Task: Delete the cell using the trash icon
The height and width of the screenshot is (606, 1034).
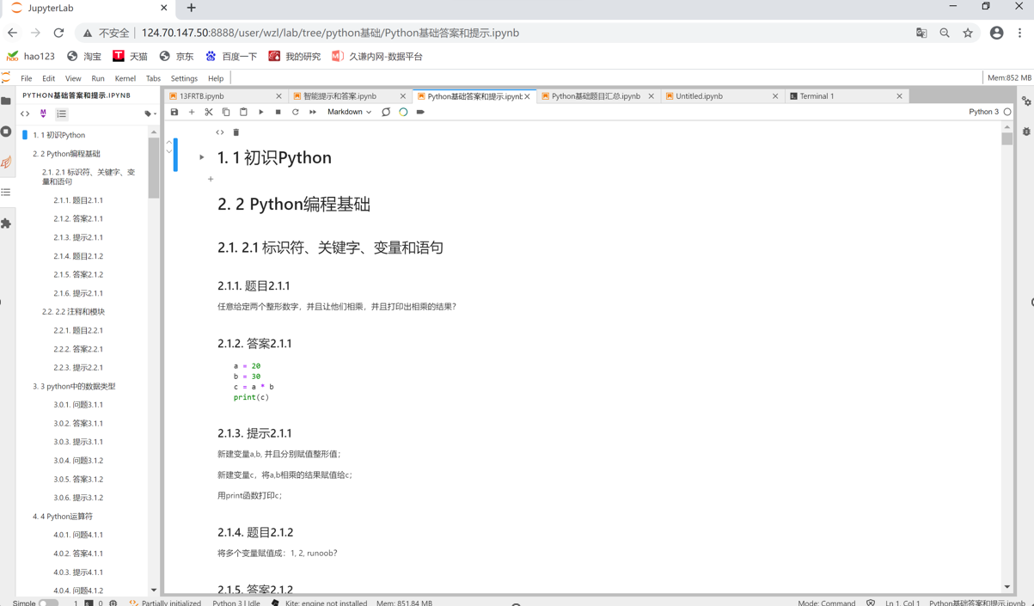Action: [x=236, y=132]
